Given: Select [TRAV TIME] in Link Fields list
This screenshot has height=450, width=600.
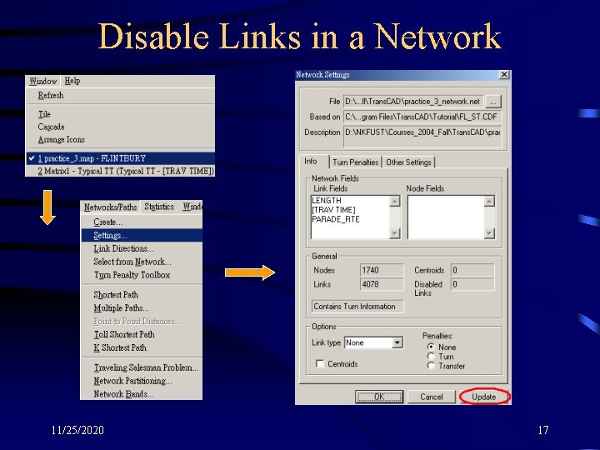Looking at the screenshot, I should (x=333, y=210).
